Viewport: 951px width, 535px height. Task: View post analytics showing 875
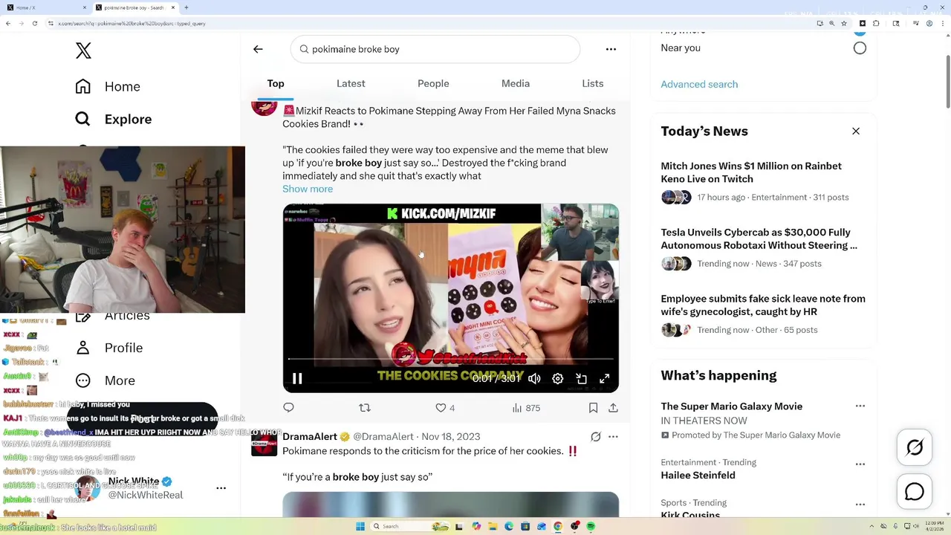pos(526,407)
